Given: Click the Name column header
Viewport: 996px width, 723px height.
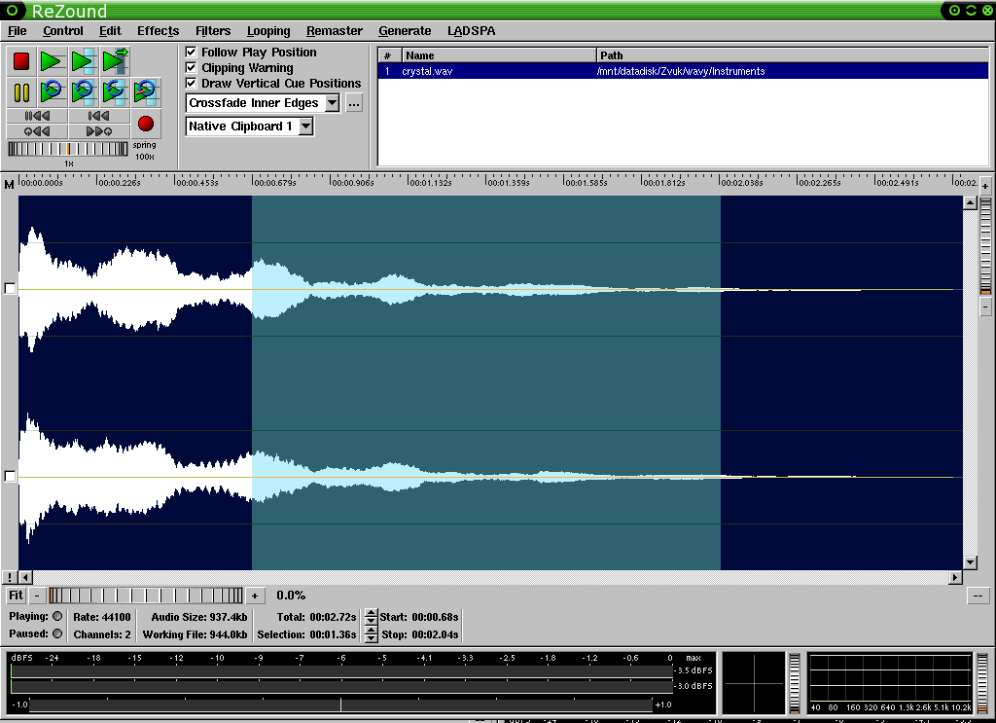Looking at the screenshot, I should 499,55.
